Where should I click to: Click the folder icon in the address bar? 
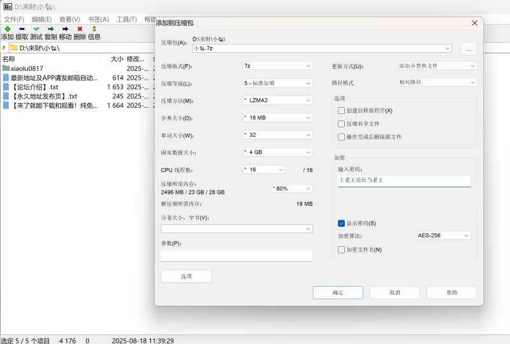pos(13,48)
